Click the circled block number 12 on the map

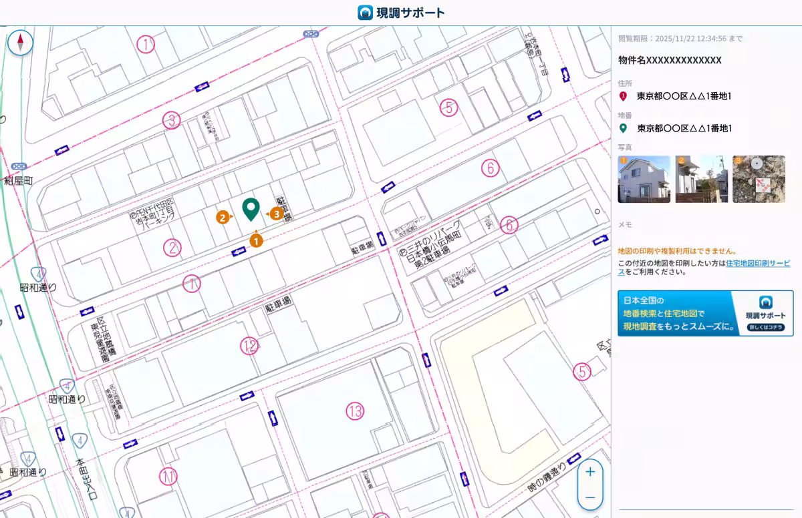point(249,345)
